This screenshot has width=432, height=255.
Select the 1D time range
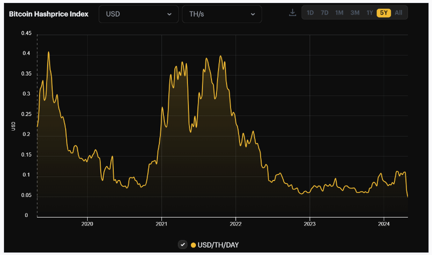[310, 12]
